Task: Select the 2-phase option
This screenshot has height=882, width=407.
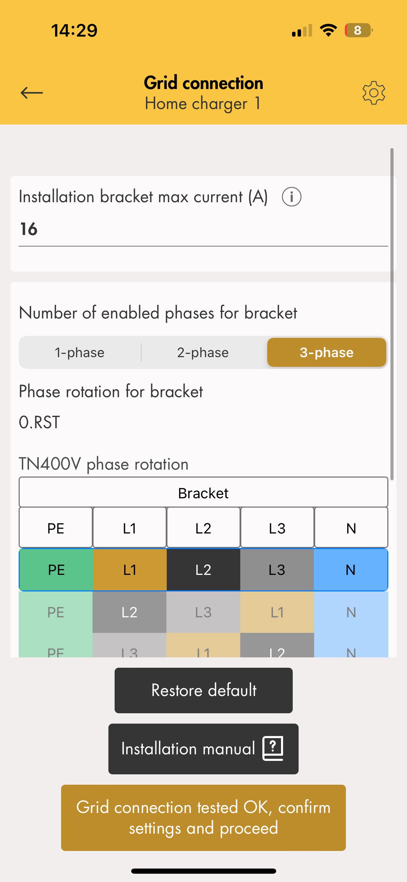Action: 203,352
